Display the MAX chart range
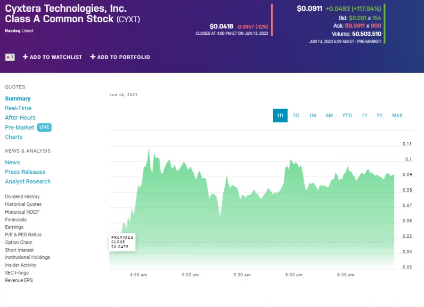 click(397, 115)
